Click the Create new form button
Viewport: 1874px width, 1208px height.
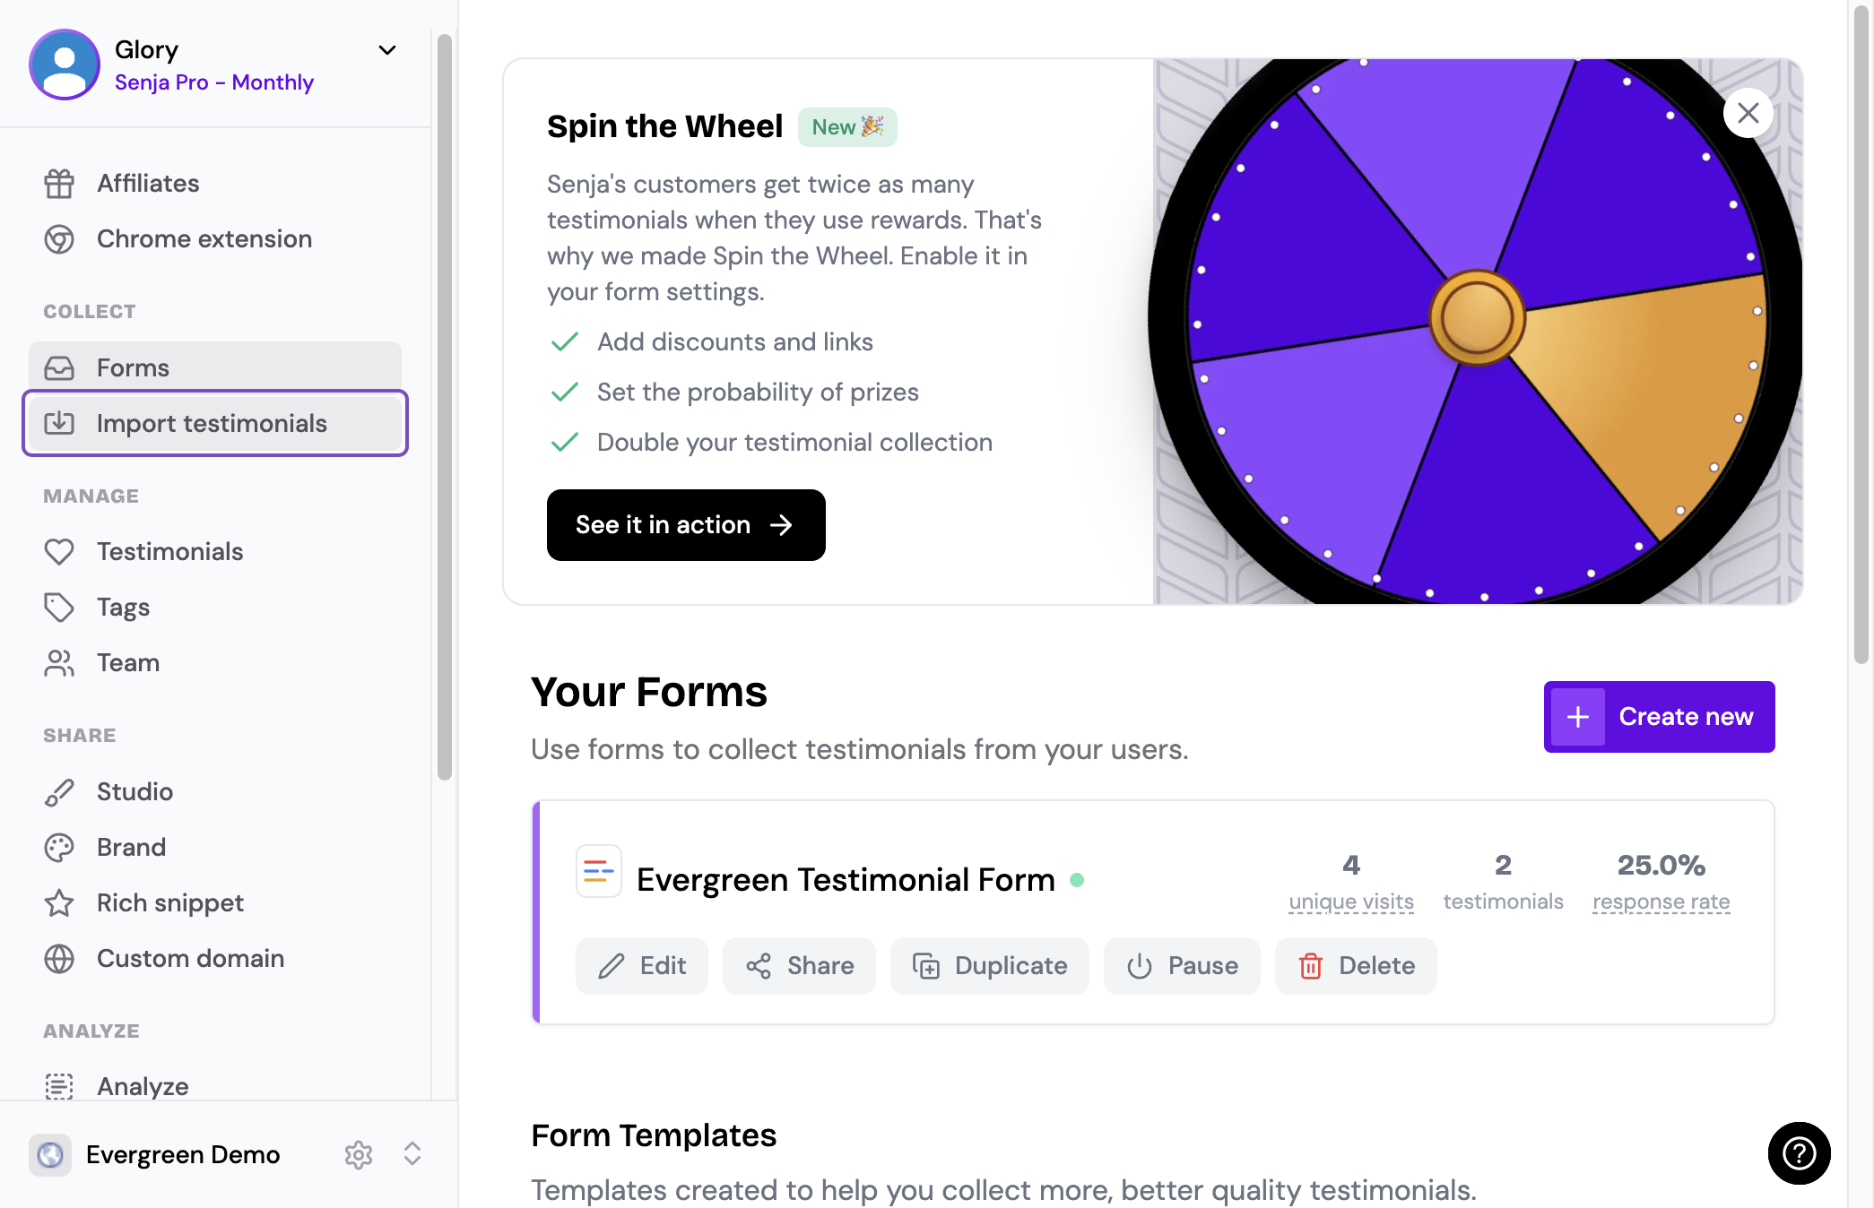point(1659,717)
